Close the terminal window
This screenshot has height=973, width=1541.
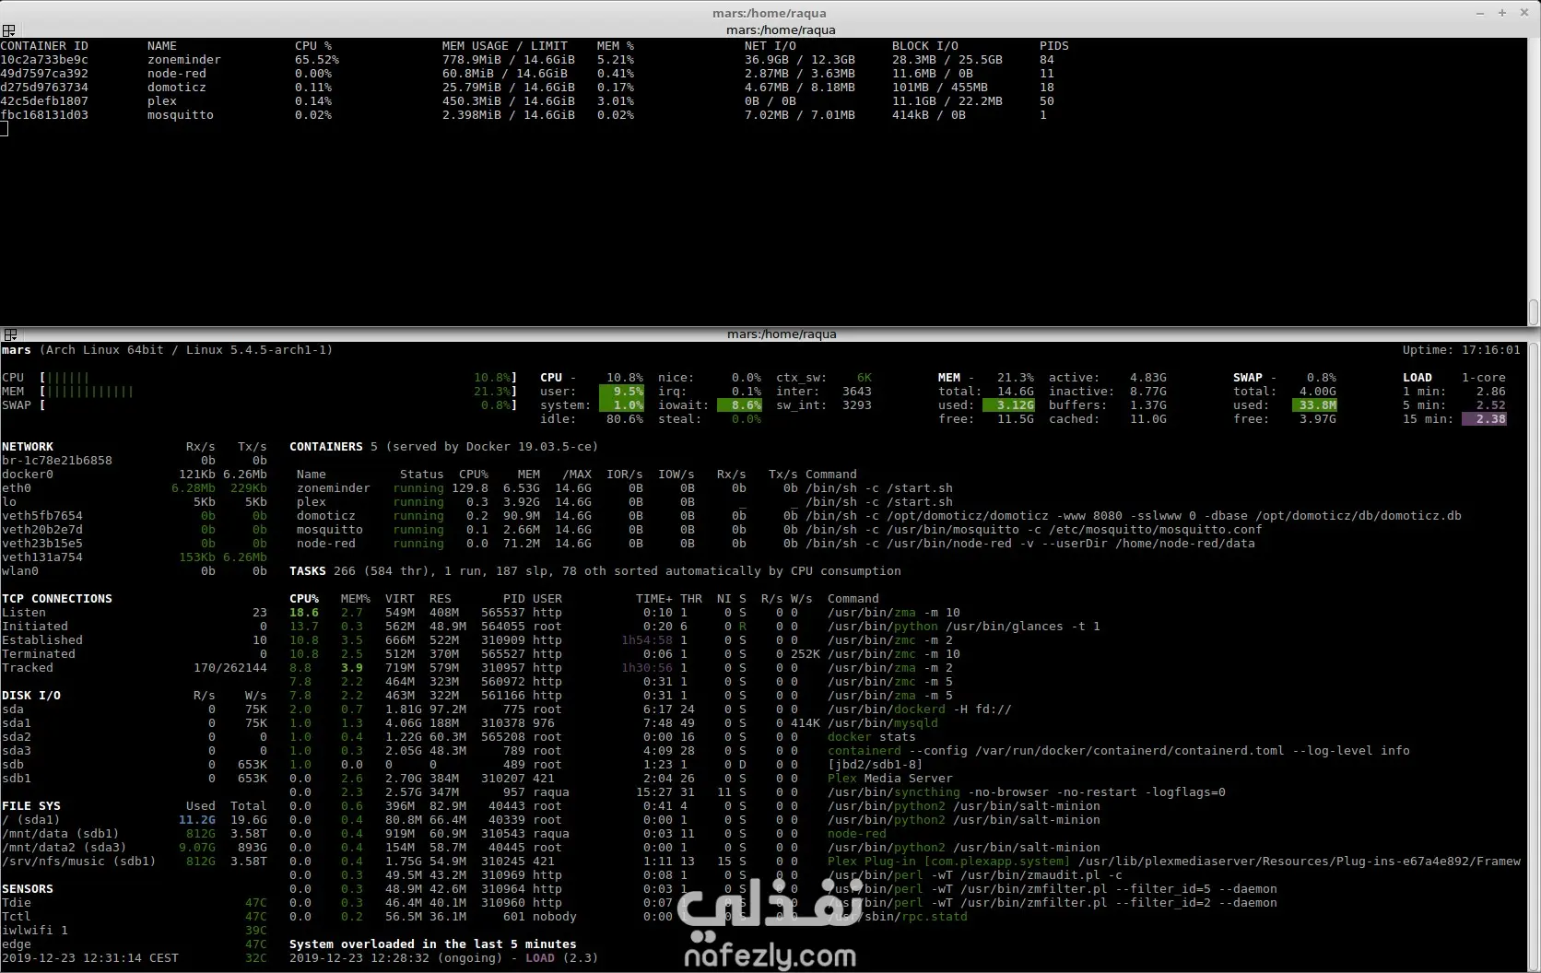click(x=1523, y=13)
